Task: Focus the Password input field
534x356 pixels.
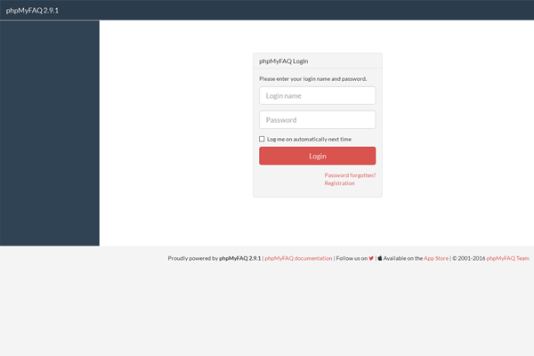Action: (x=318, y=120)
